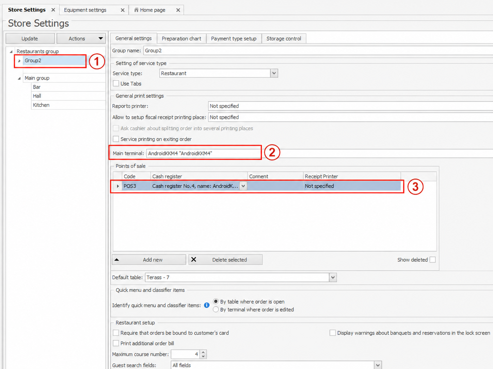Click Add new point of sale
Image resolution: width=493 pixels, height=369 pixels.
(149, 260)
